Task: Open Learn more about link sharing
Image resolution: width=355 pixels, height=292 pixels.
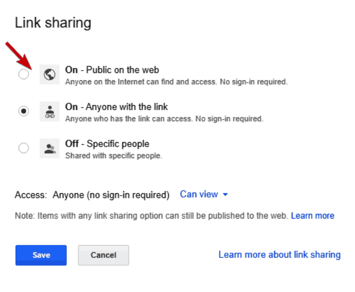Action: pos(280,255)
